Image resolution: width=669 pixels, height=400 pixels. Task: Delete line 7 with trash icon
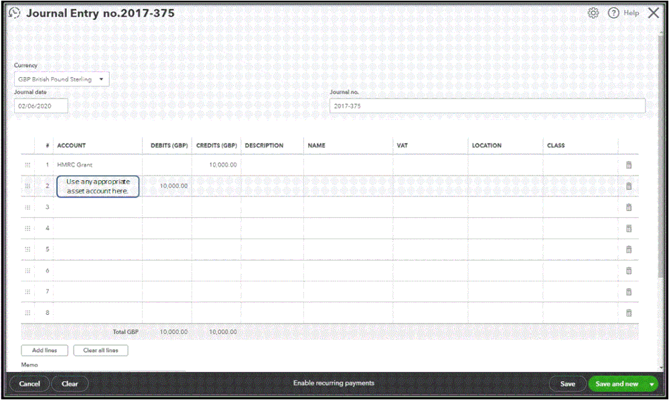(628, 292)
